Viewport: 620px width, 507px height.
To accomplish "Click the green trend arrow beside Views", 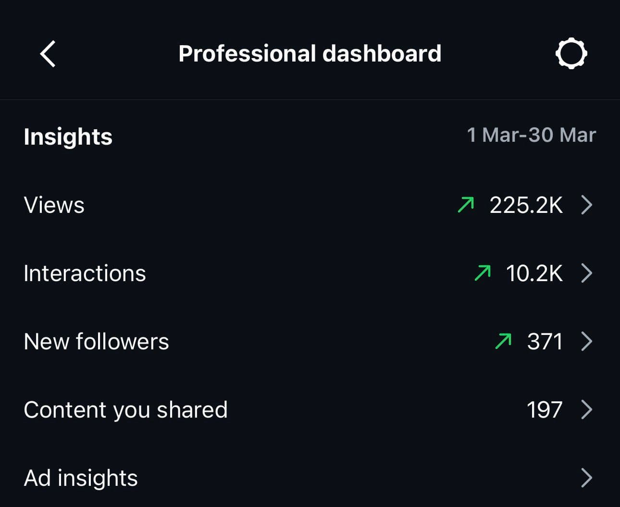I will tap(466, 205).
